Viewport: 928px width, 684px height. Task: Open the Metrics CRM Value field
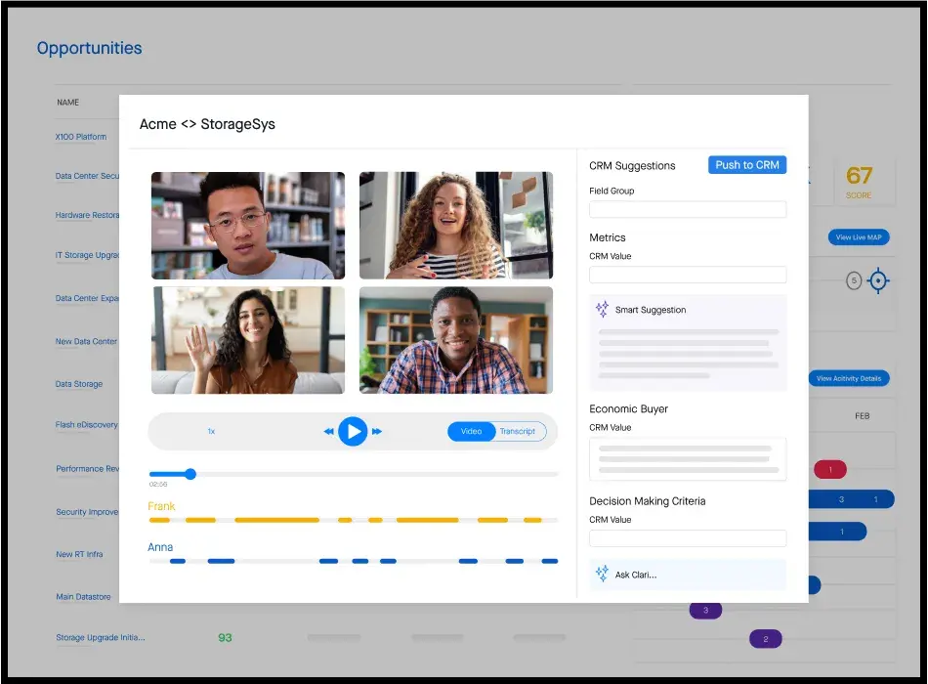(687, 275)
